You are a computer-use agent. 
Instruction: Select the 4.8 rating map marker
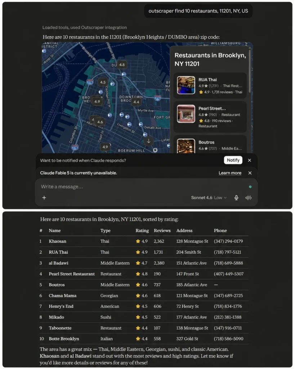coord(122,65)
